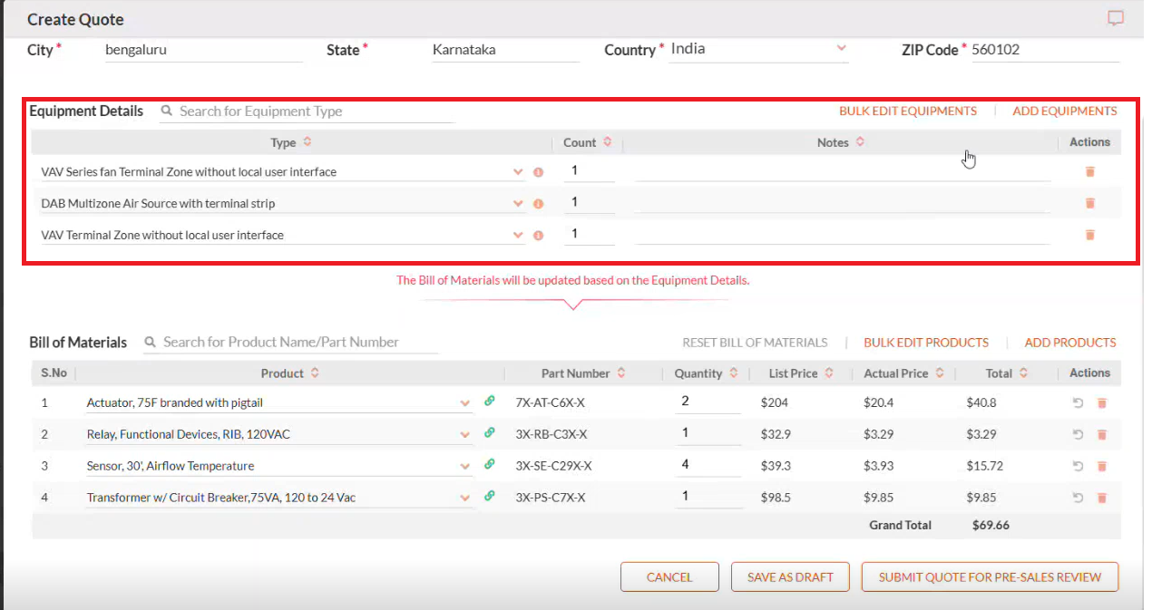Click ADD EQUIPMENTS link
This screenshot has width=1152, height=610.
coord(1065,111)
